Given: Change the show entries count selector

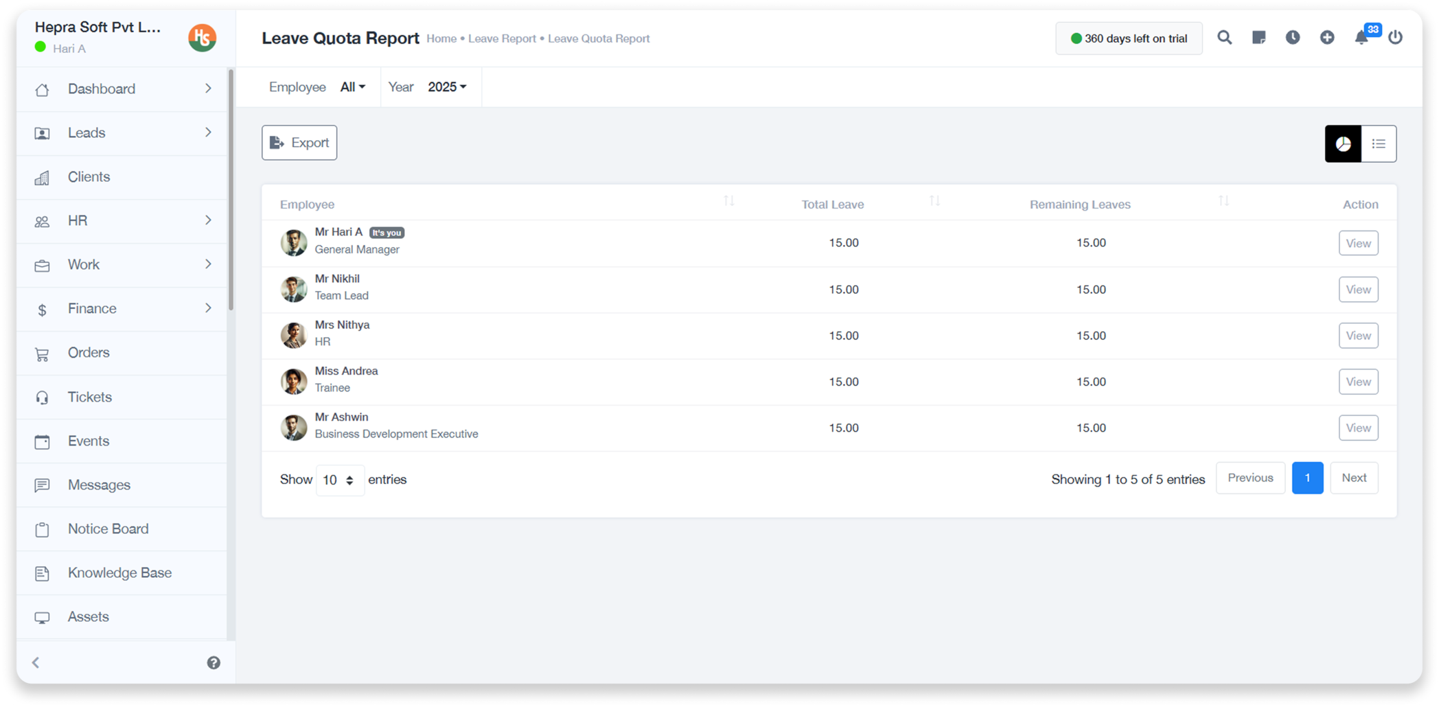Looking at the screenshot, I should [339, 480].
